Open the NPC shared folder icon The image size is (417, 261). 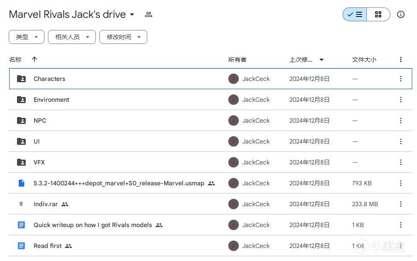(21, 120)
